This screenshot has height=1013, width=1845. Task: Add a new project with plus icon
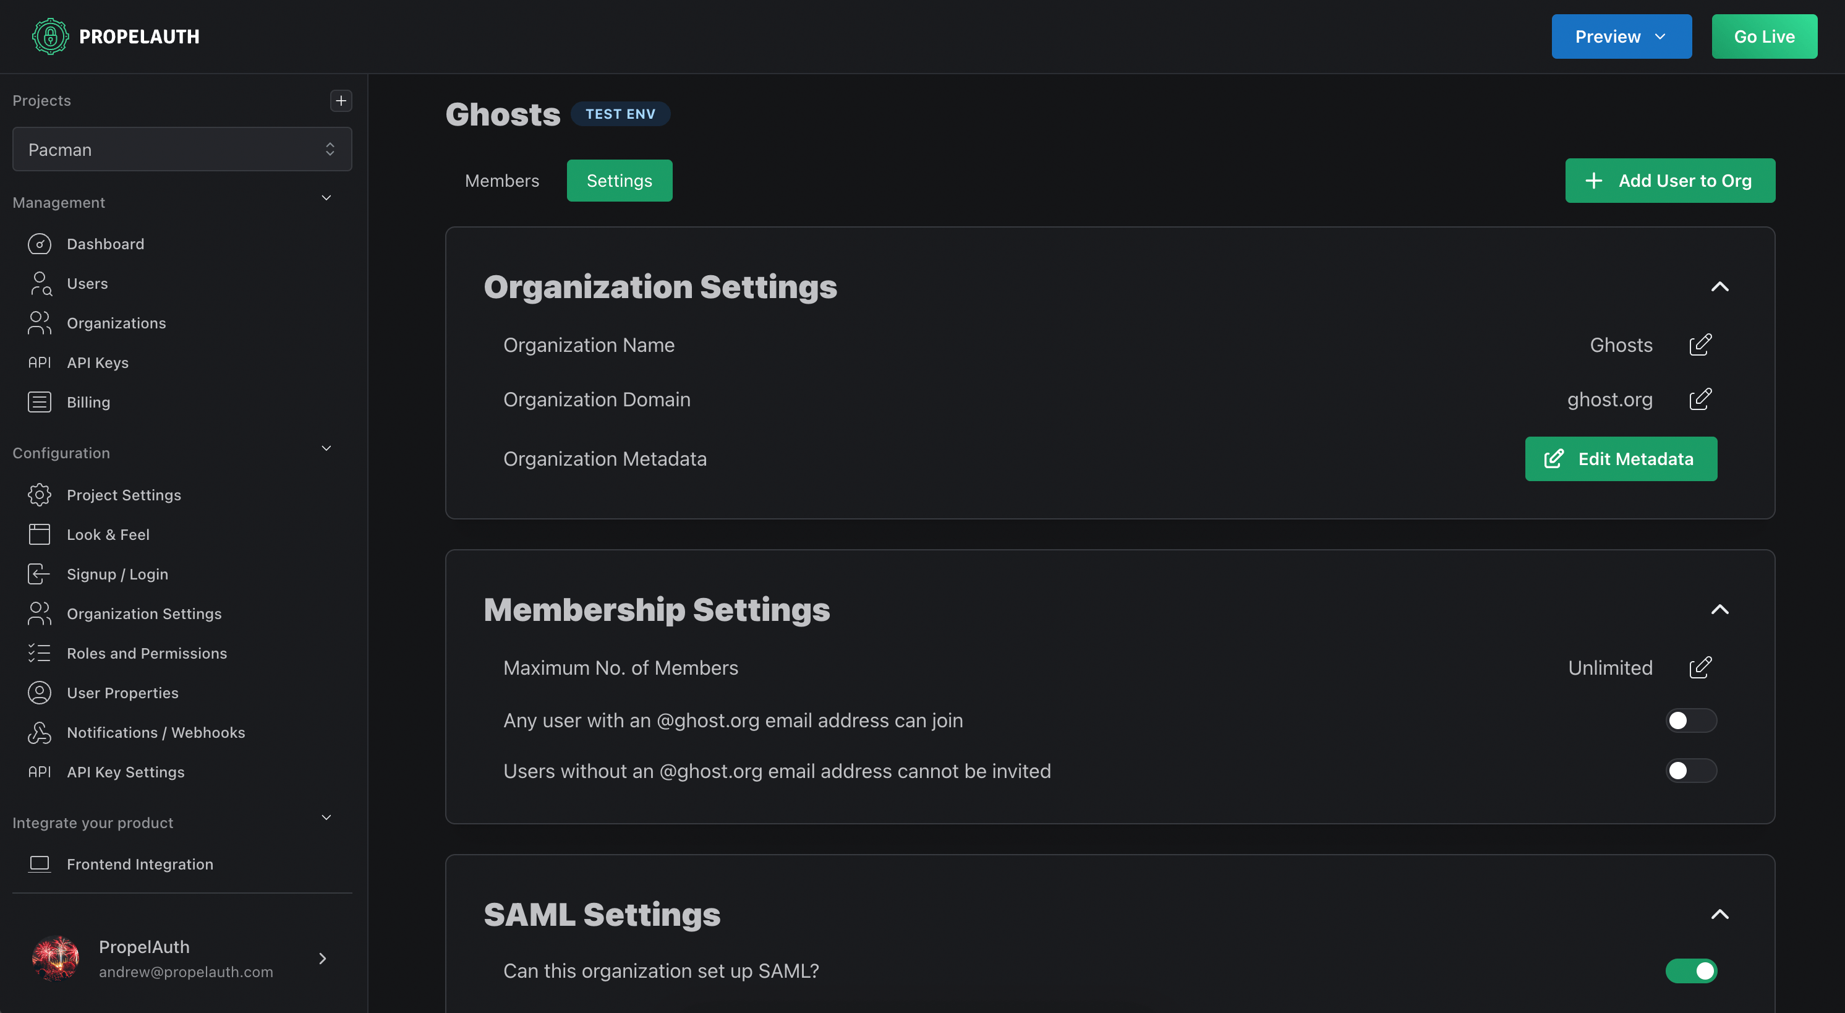(341, 101)
